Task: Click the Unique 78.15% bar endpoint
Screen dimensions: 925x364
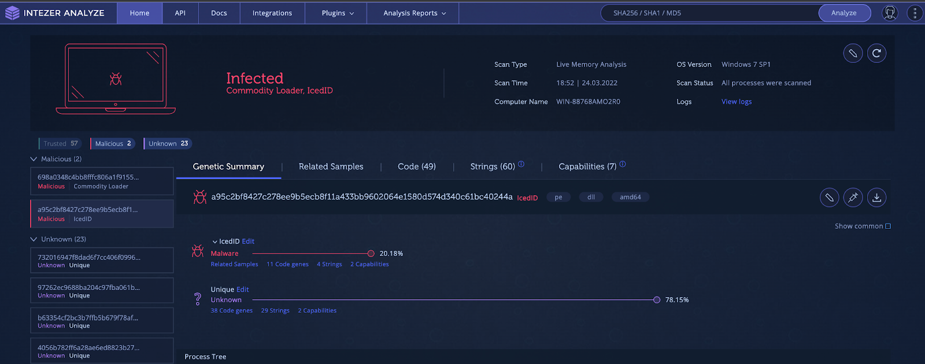Action: (657, 300)
